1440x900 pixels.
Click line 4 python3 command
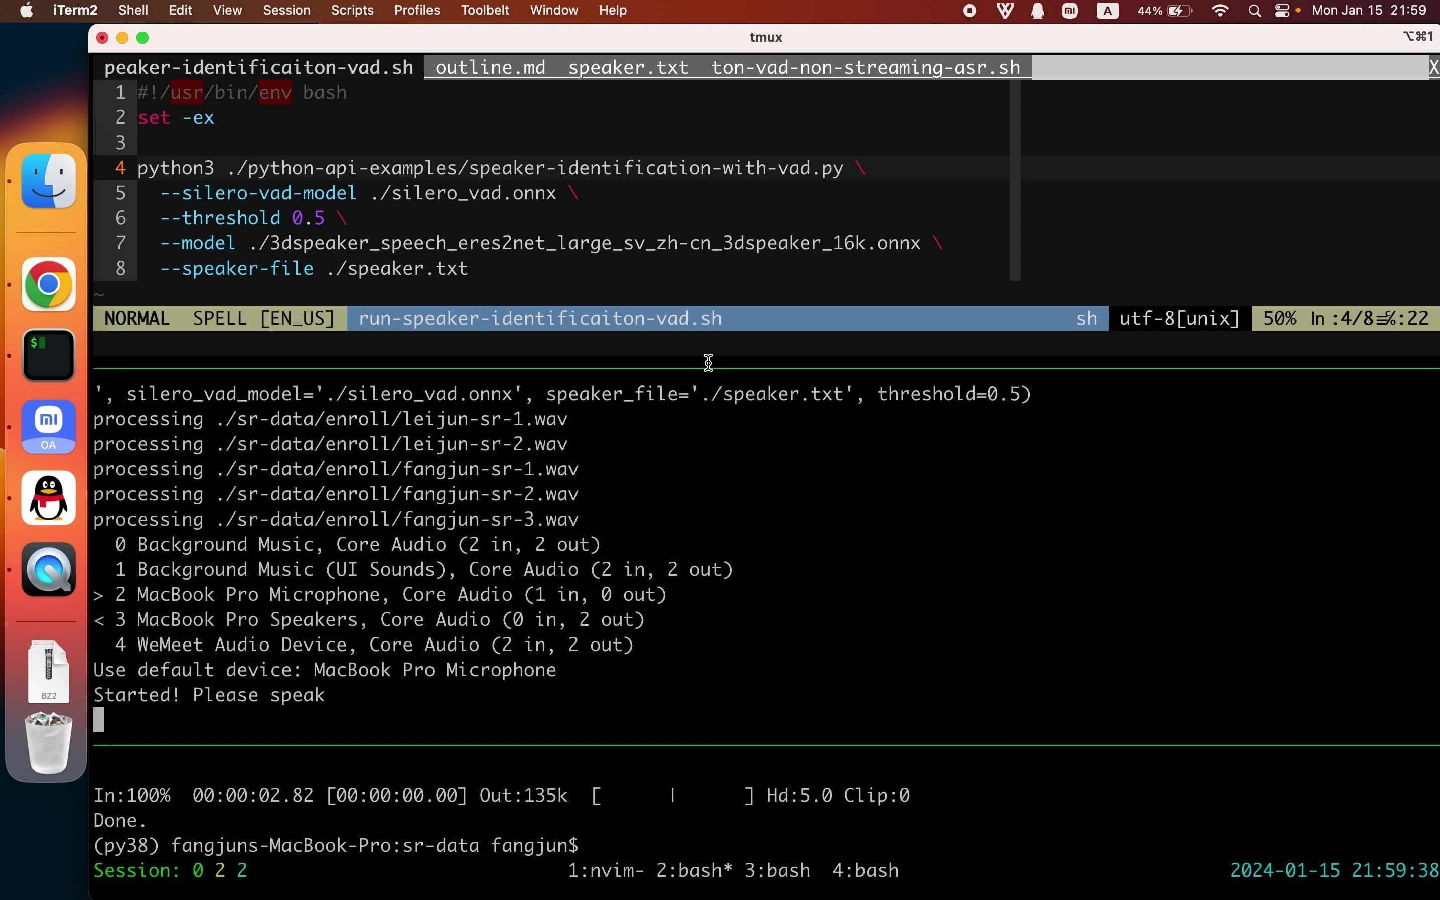click(501, 168)
